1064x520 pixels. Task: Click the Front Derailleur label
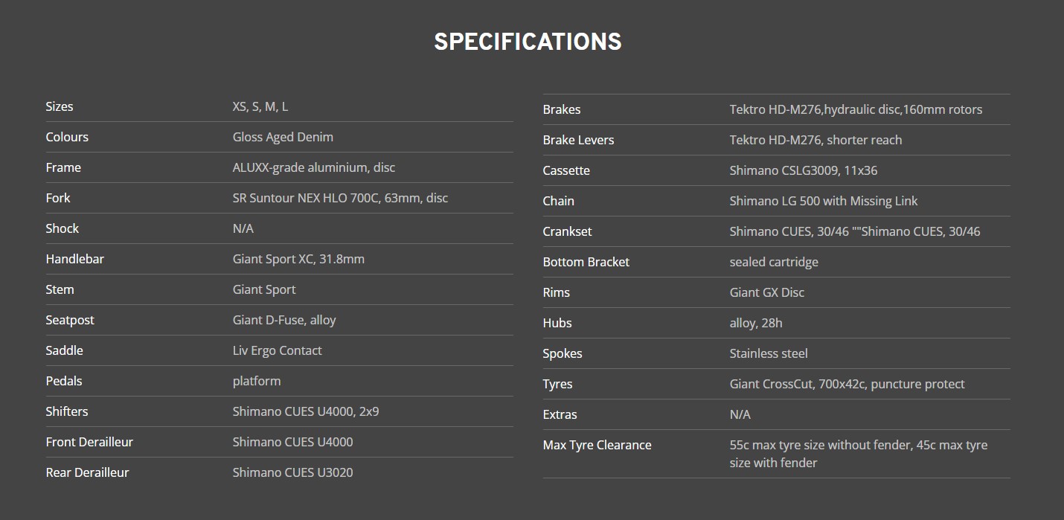(89, 442)
